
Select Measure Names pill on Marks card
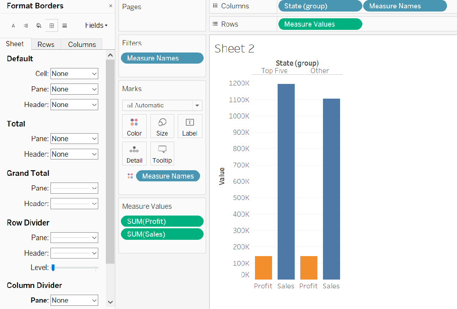point(168,176)
